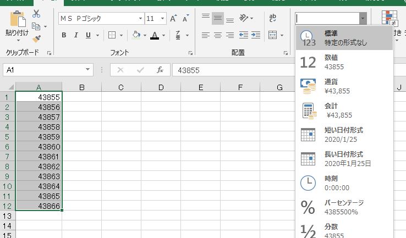This screenshot has width=406, height=238.
Task: Open the borders dropdown arrow
Action: [121, 35]
